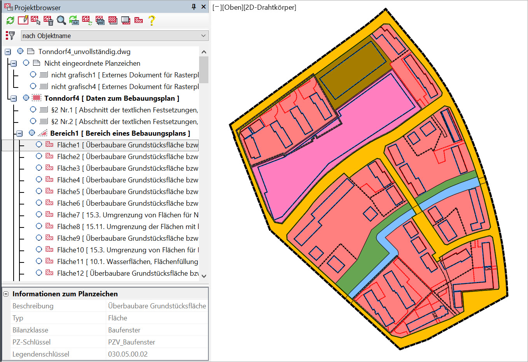Select the §2 Nr.1 tree entry
This screenshot has width=528, height=362.
click(124, 110)
